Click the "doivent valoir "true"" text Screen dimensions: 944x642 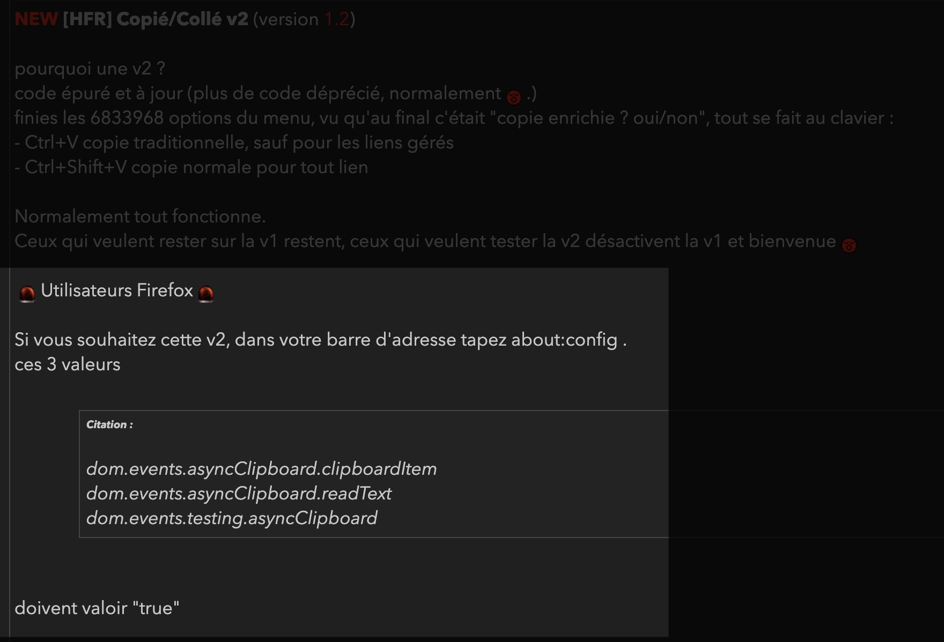click(x=97, y=608)
